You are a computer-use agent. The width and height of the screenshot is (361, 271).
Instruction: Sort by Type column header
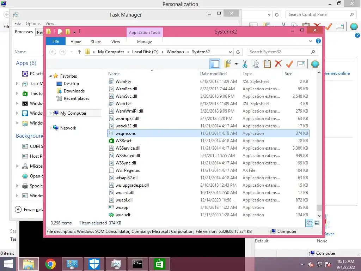(x=261, y=73)
